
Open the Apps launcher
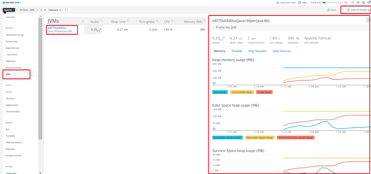pos(303,3)
